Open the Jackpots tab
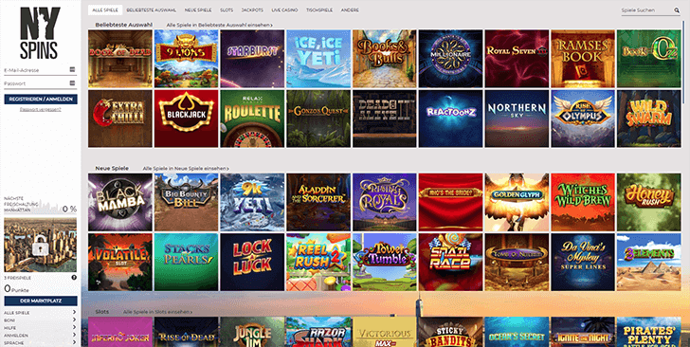 tap(252, 10)
